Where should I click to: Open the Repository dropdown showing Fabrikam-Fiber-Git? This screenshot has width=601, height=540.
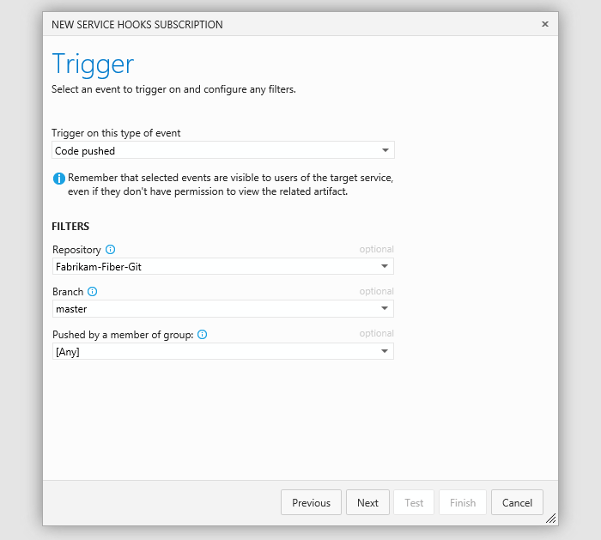pos(223,266)
